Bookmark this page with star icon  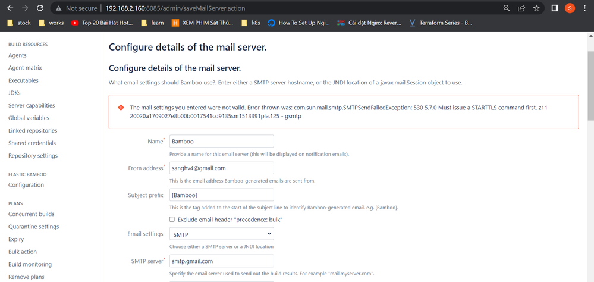(x=536, y=8)
